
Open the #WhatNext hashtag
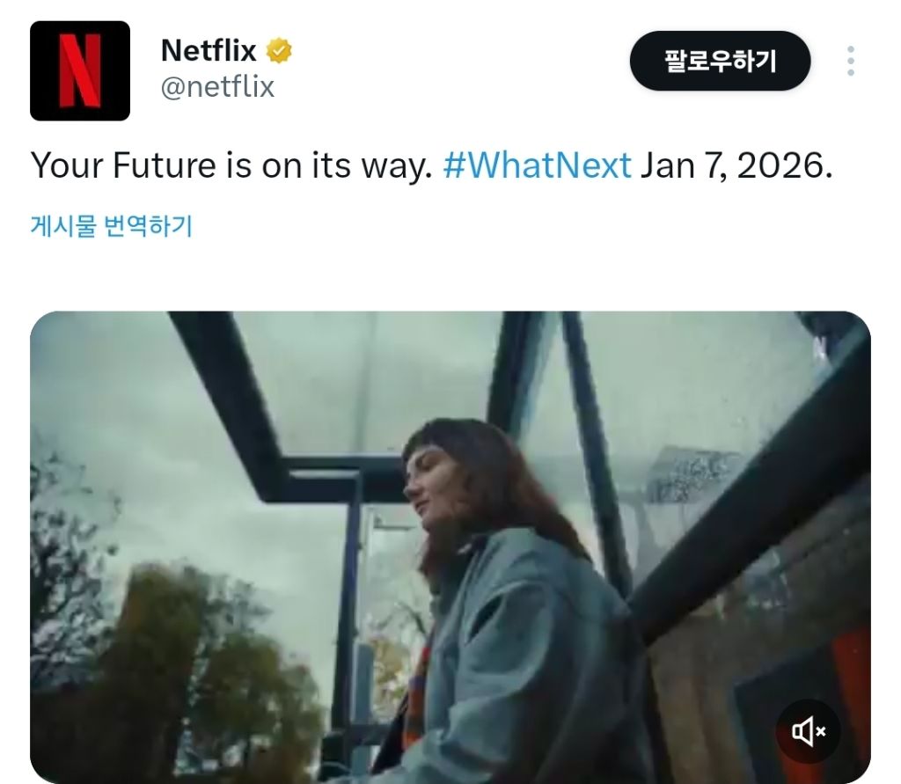click(x=538, y=165)
